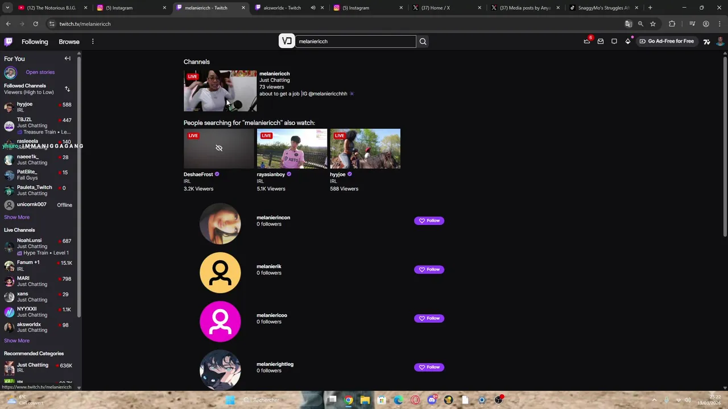
Task: Open unicornk007 offline channel in sidebar
Action: point(38,204)
